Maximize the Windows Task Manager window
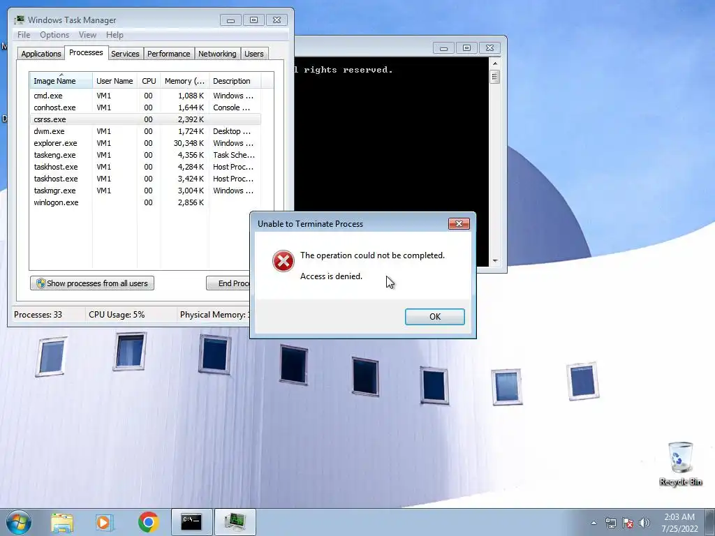Screen dimensions: 715x536 (253, 20)
